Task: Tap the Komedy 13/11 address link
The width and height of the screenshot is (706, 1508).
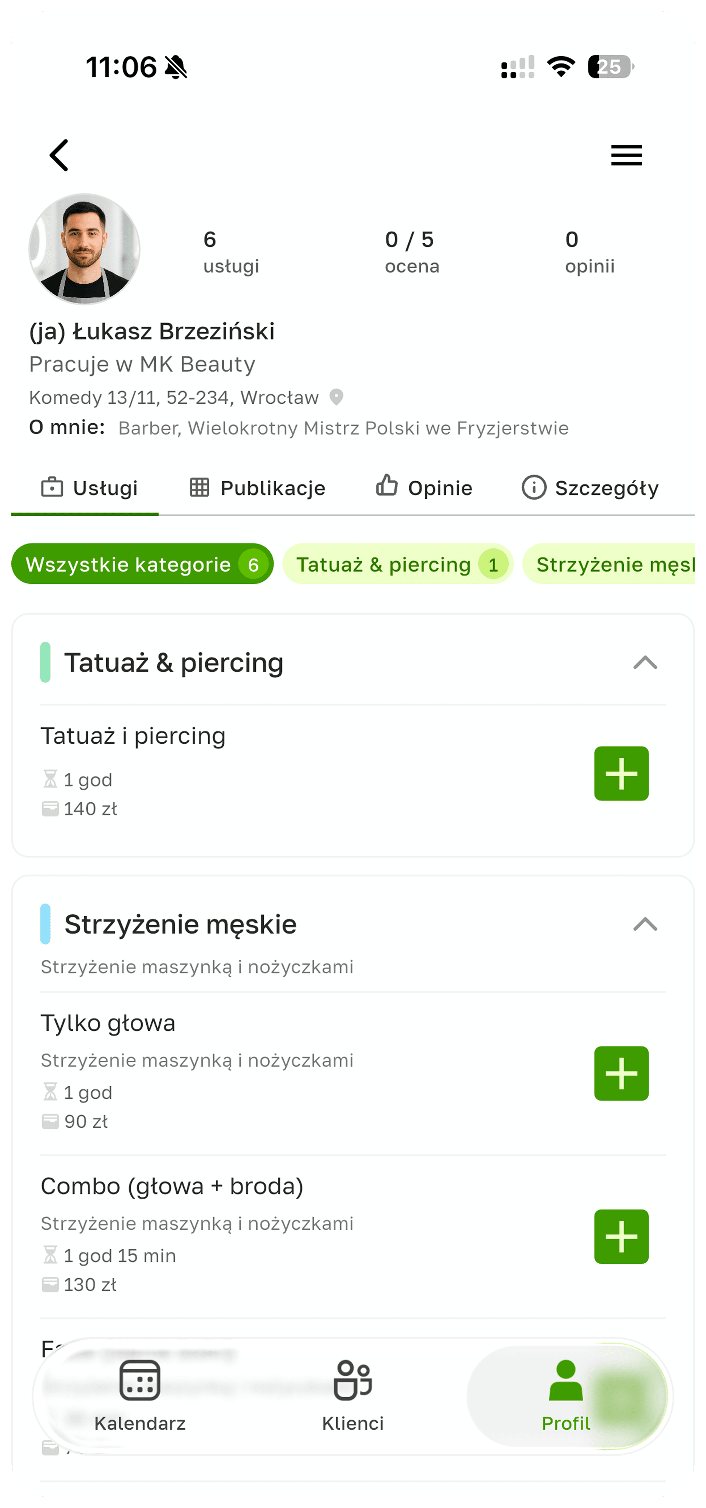Action: (x=174, y=398)
